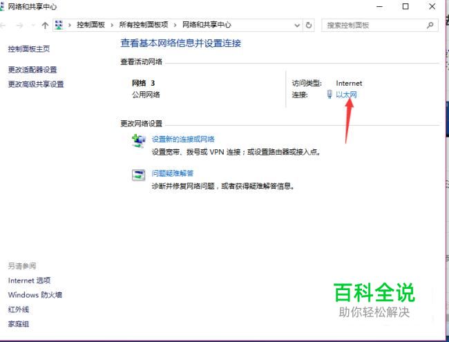Expand the chevron after 所有控制面板项 breadcrumb
The image size is (449, 342).
(175, 25)
